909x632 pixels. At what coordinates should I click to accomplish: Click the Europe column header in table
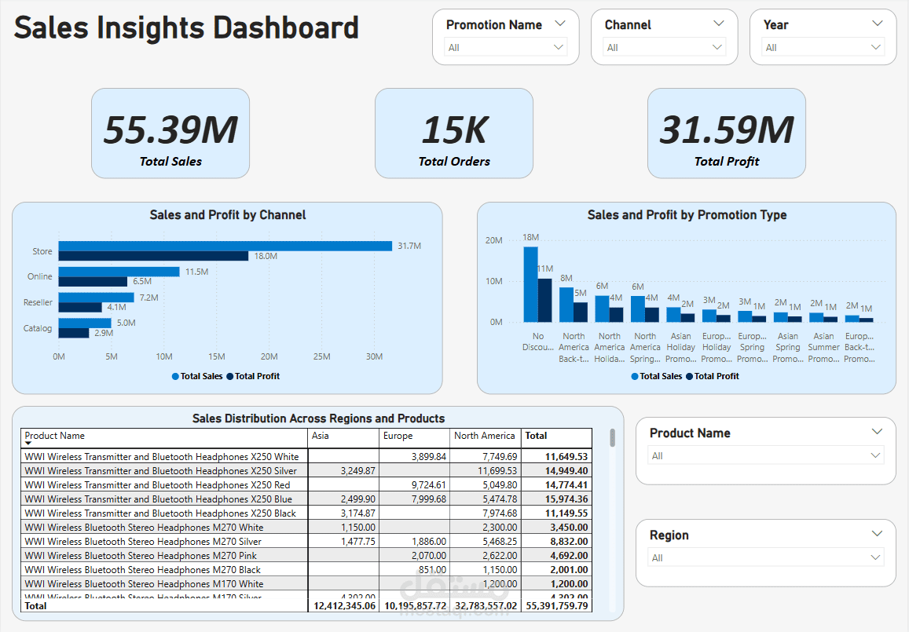point(397,436)
